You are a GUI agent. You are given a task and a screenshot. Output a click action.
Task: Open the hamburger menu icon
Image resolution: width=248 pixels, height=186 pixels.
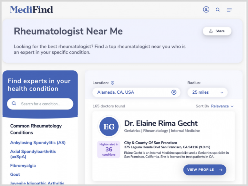tap(229, 10)
